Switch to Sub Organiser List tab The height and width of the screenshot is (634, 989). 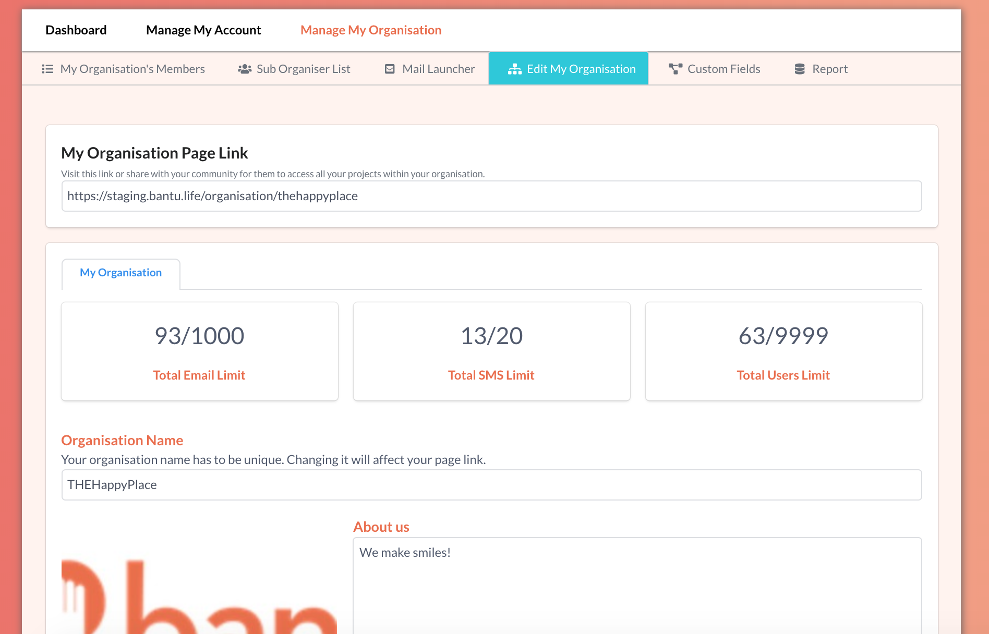[x=294, y=69]
